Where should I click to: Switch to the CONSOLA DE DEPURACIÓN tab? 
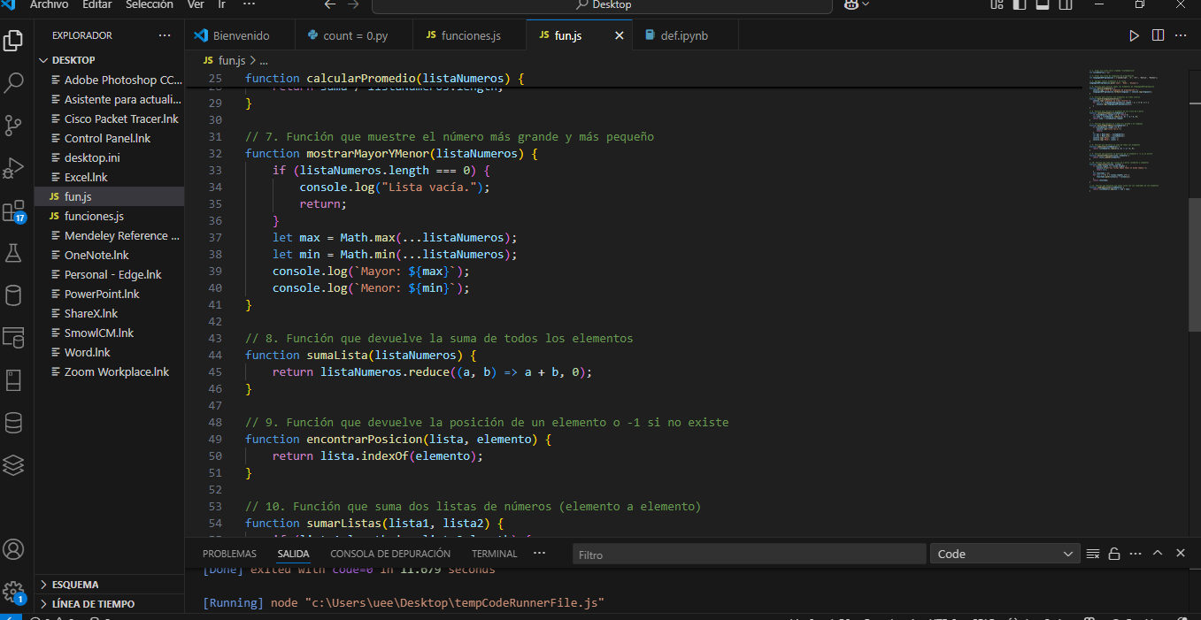point(390,554)
